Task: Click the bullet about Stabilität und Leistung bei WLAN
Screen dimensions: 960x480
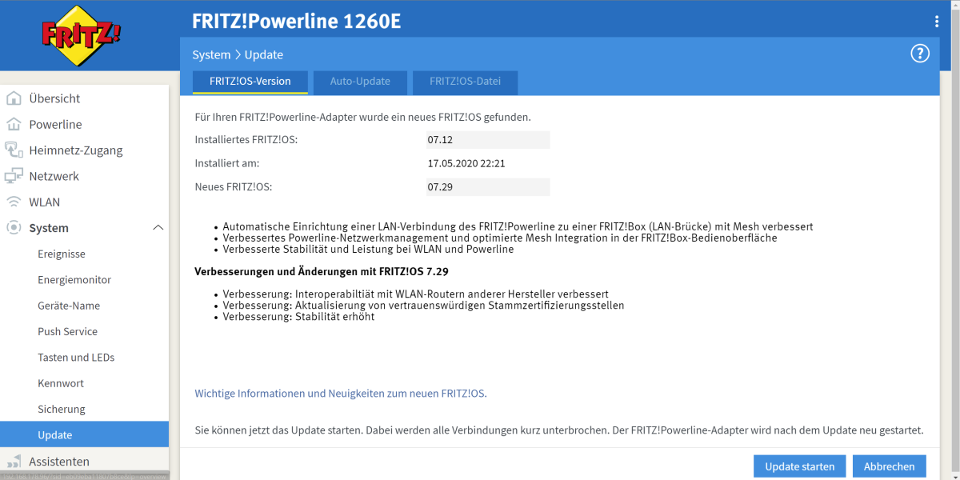Action: click(368, 249)
